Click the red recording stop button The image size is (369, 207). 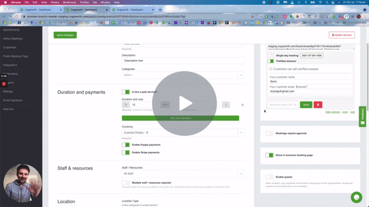4,84
